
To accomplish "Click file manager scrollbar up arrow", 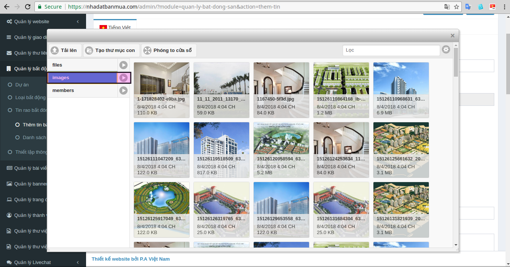I will 456,45.
